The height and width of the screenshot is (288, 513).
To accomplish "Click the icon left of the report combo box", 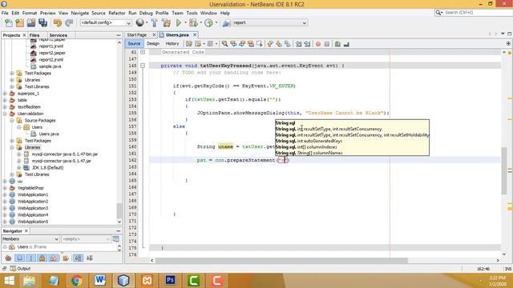I will coord(226,23).
